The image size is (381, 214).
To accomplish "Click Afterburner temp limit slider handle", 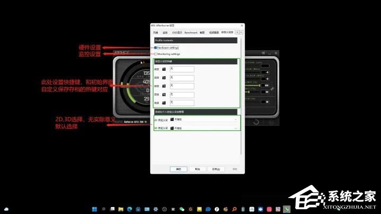I will [249, 92].
